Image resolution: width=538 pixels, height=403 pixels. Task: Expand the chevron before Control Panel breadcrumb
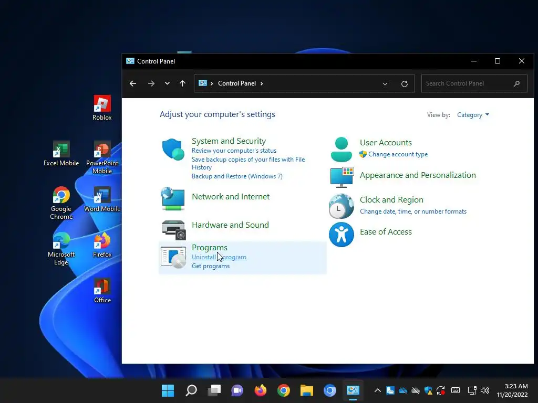tap(212, 83)
